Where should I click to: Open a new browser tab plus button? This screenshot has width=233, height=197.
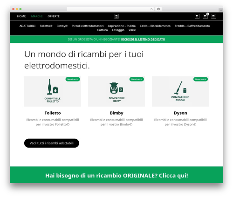221,10
